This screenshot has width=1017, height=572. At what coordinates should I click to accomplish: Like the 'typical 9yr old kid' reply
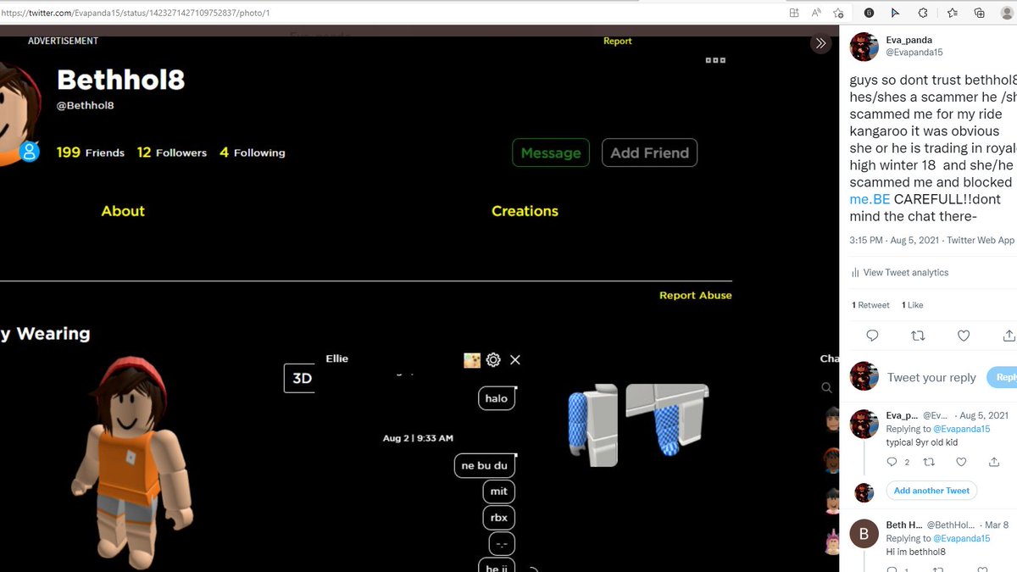961,462
